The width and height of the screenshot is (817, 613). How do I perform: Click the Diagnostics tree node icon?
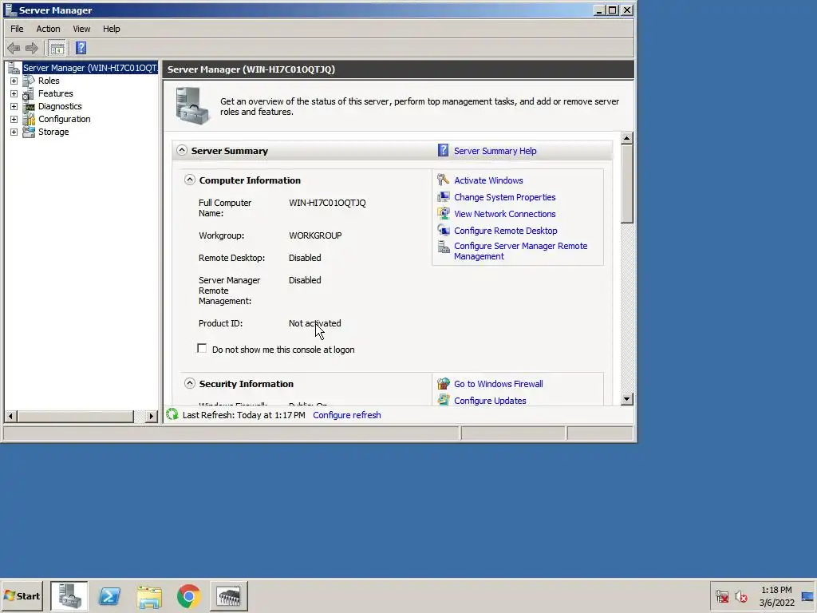pyautogui.click(x=29, y=106)
